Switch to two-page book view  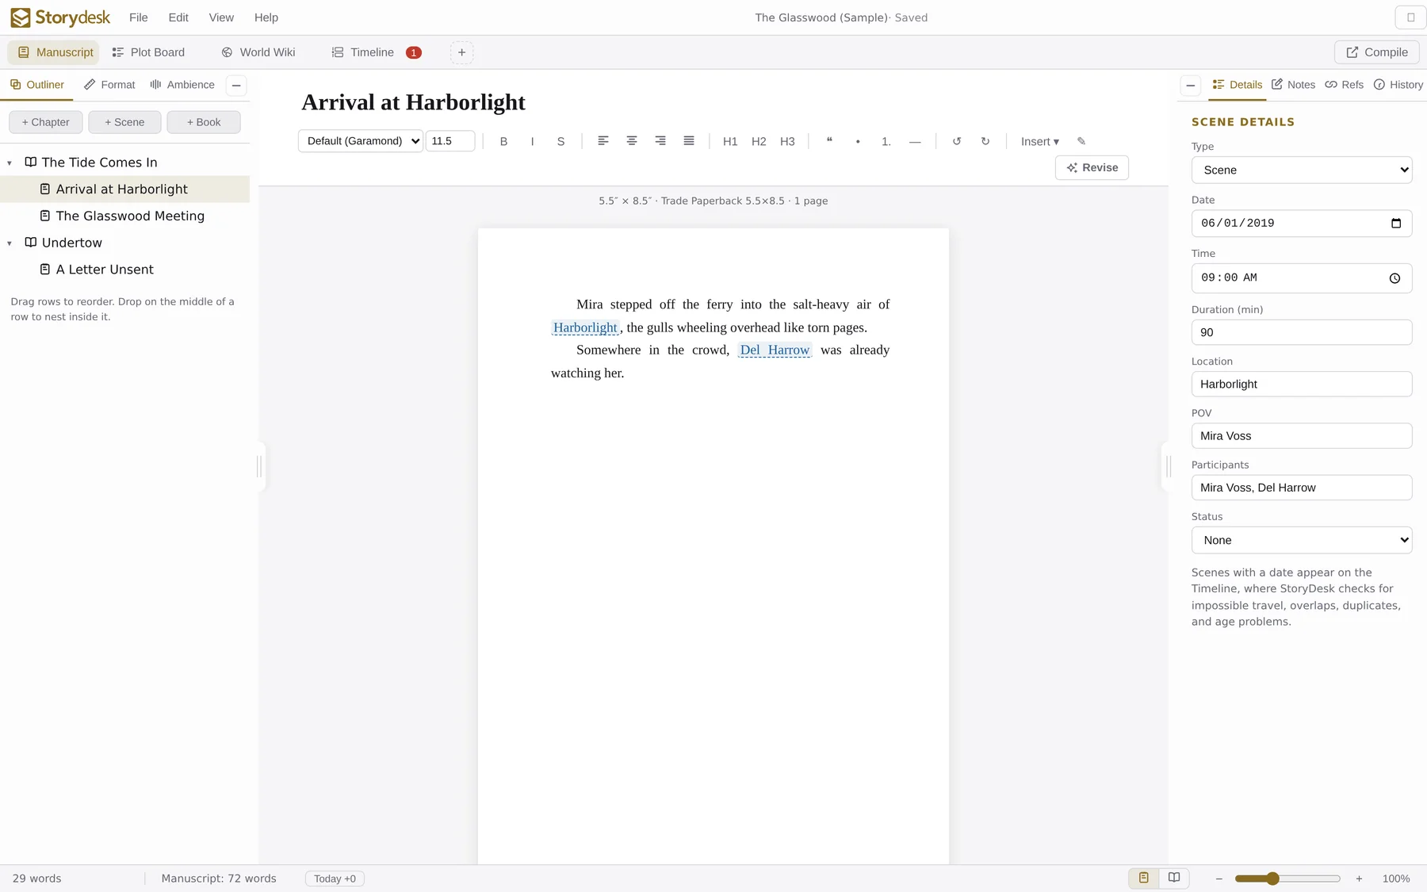tap(1174, 878)
